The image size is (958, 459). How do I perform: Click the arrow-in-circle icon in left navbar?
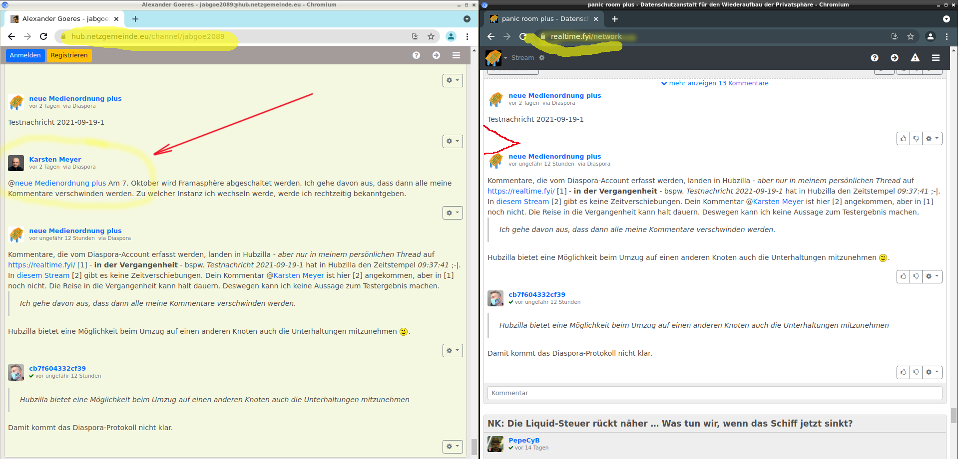pos(436,55)
